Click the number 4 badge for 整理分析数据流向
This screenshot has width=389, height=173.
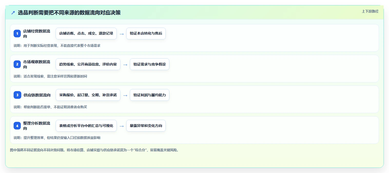pyautogui.click(x=17, y=126)
